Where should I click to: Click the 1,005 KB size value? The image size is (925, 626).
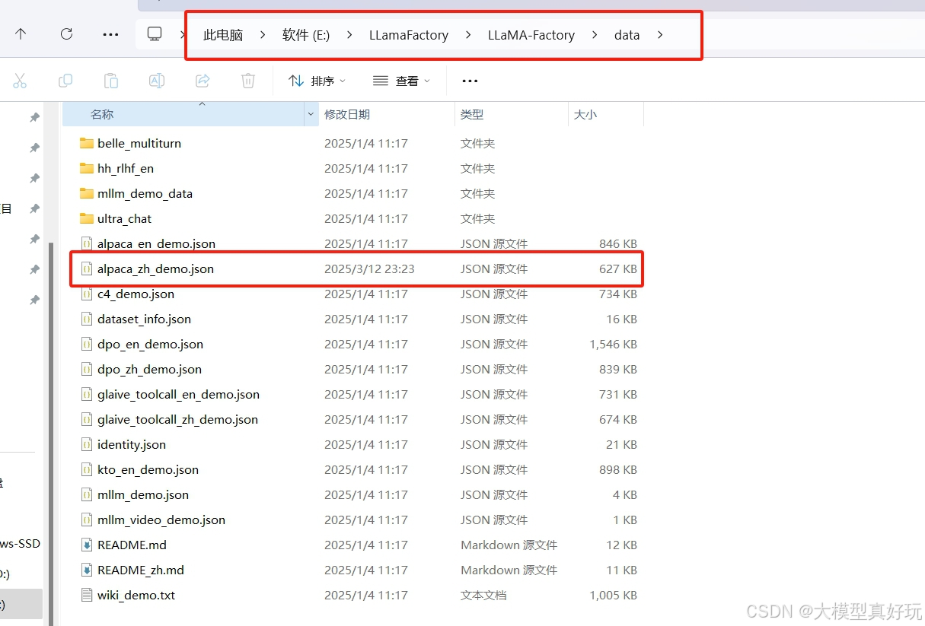[614, 595]
